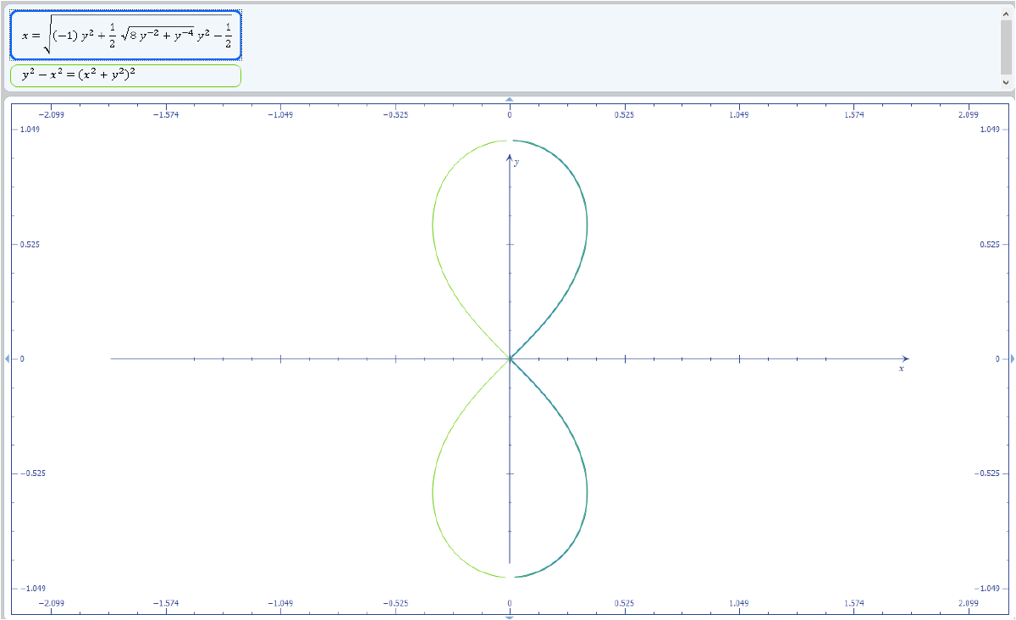Viewport: 1016px width, 620px height.
Task: Select the blue square-root equation box
Action: pos(125,36)
